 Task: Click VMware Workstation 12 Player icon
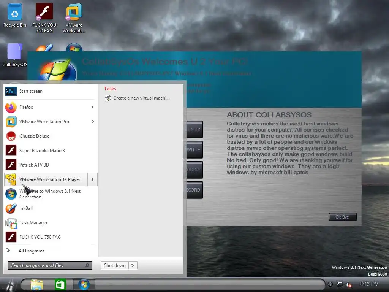pos(11,179)
